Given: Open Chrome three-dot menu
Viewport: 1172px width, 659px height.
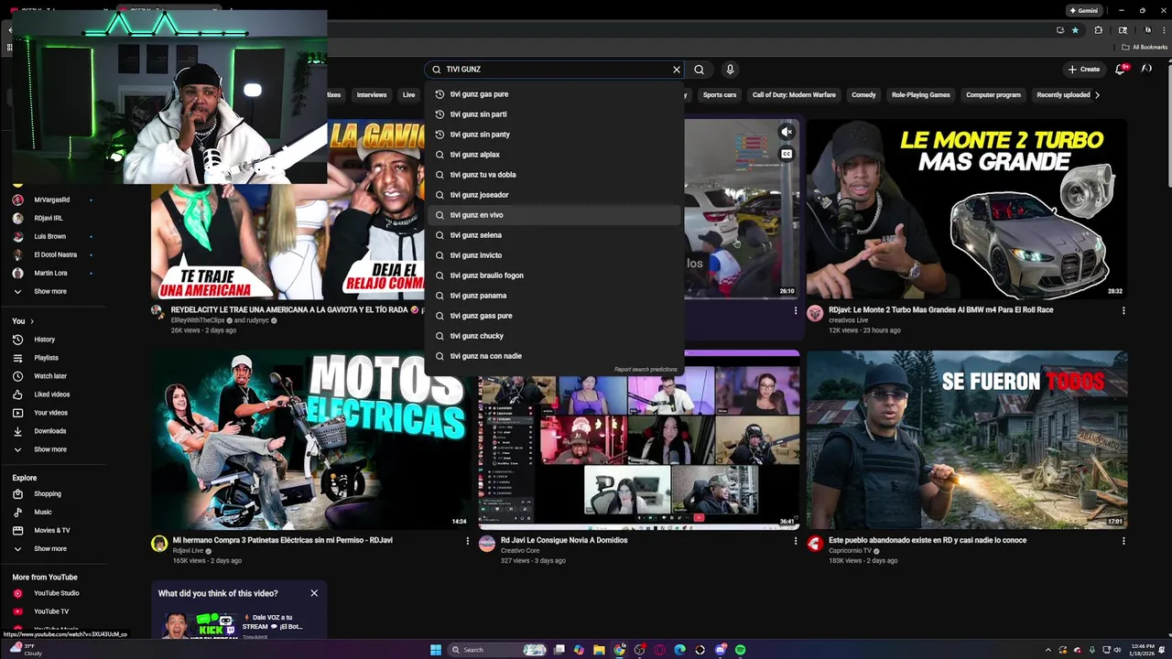Looking at the screenshot, I should (x=1164, y=30).
